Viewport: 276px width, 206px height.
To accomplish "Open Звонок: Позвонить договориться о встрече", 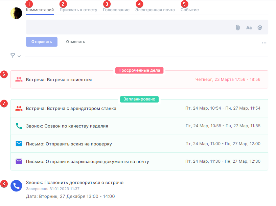I will pos(75,183).
